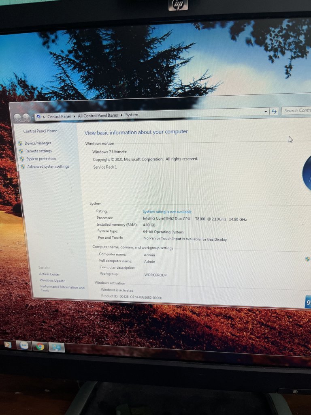The height and width of the screenshot is (415, 311).
Task: Open Device Manager link
Action: (x=38, y=143)
